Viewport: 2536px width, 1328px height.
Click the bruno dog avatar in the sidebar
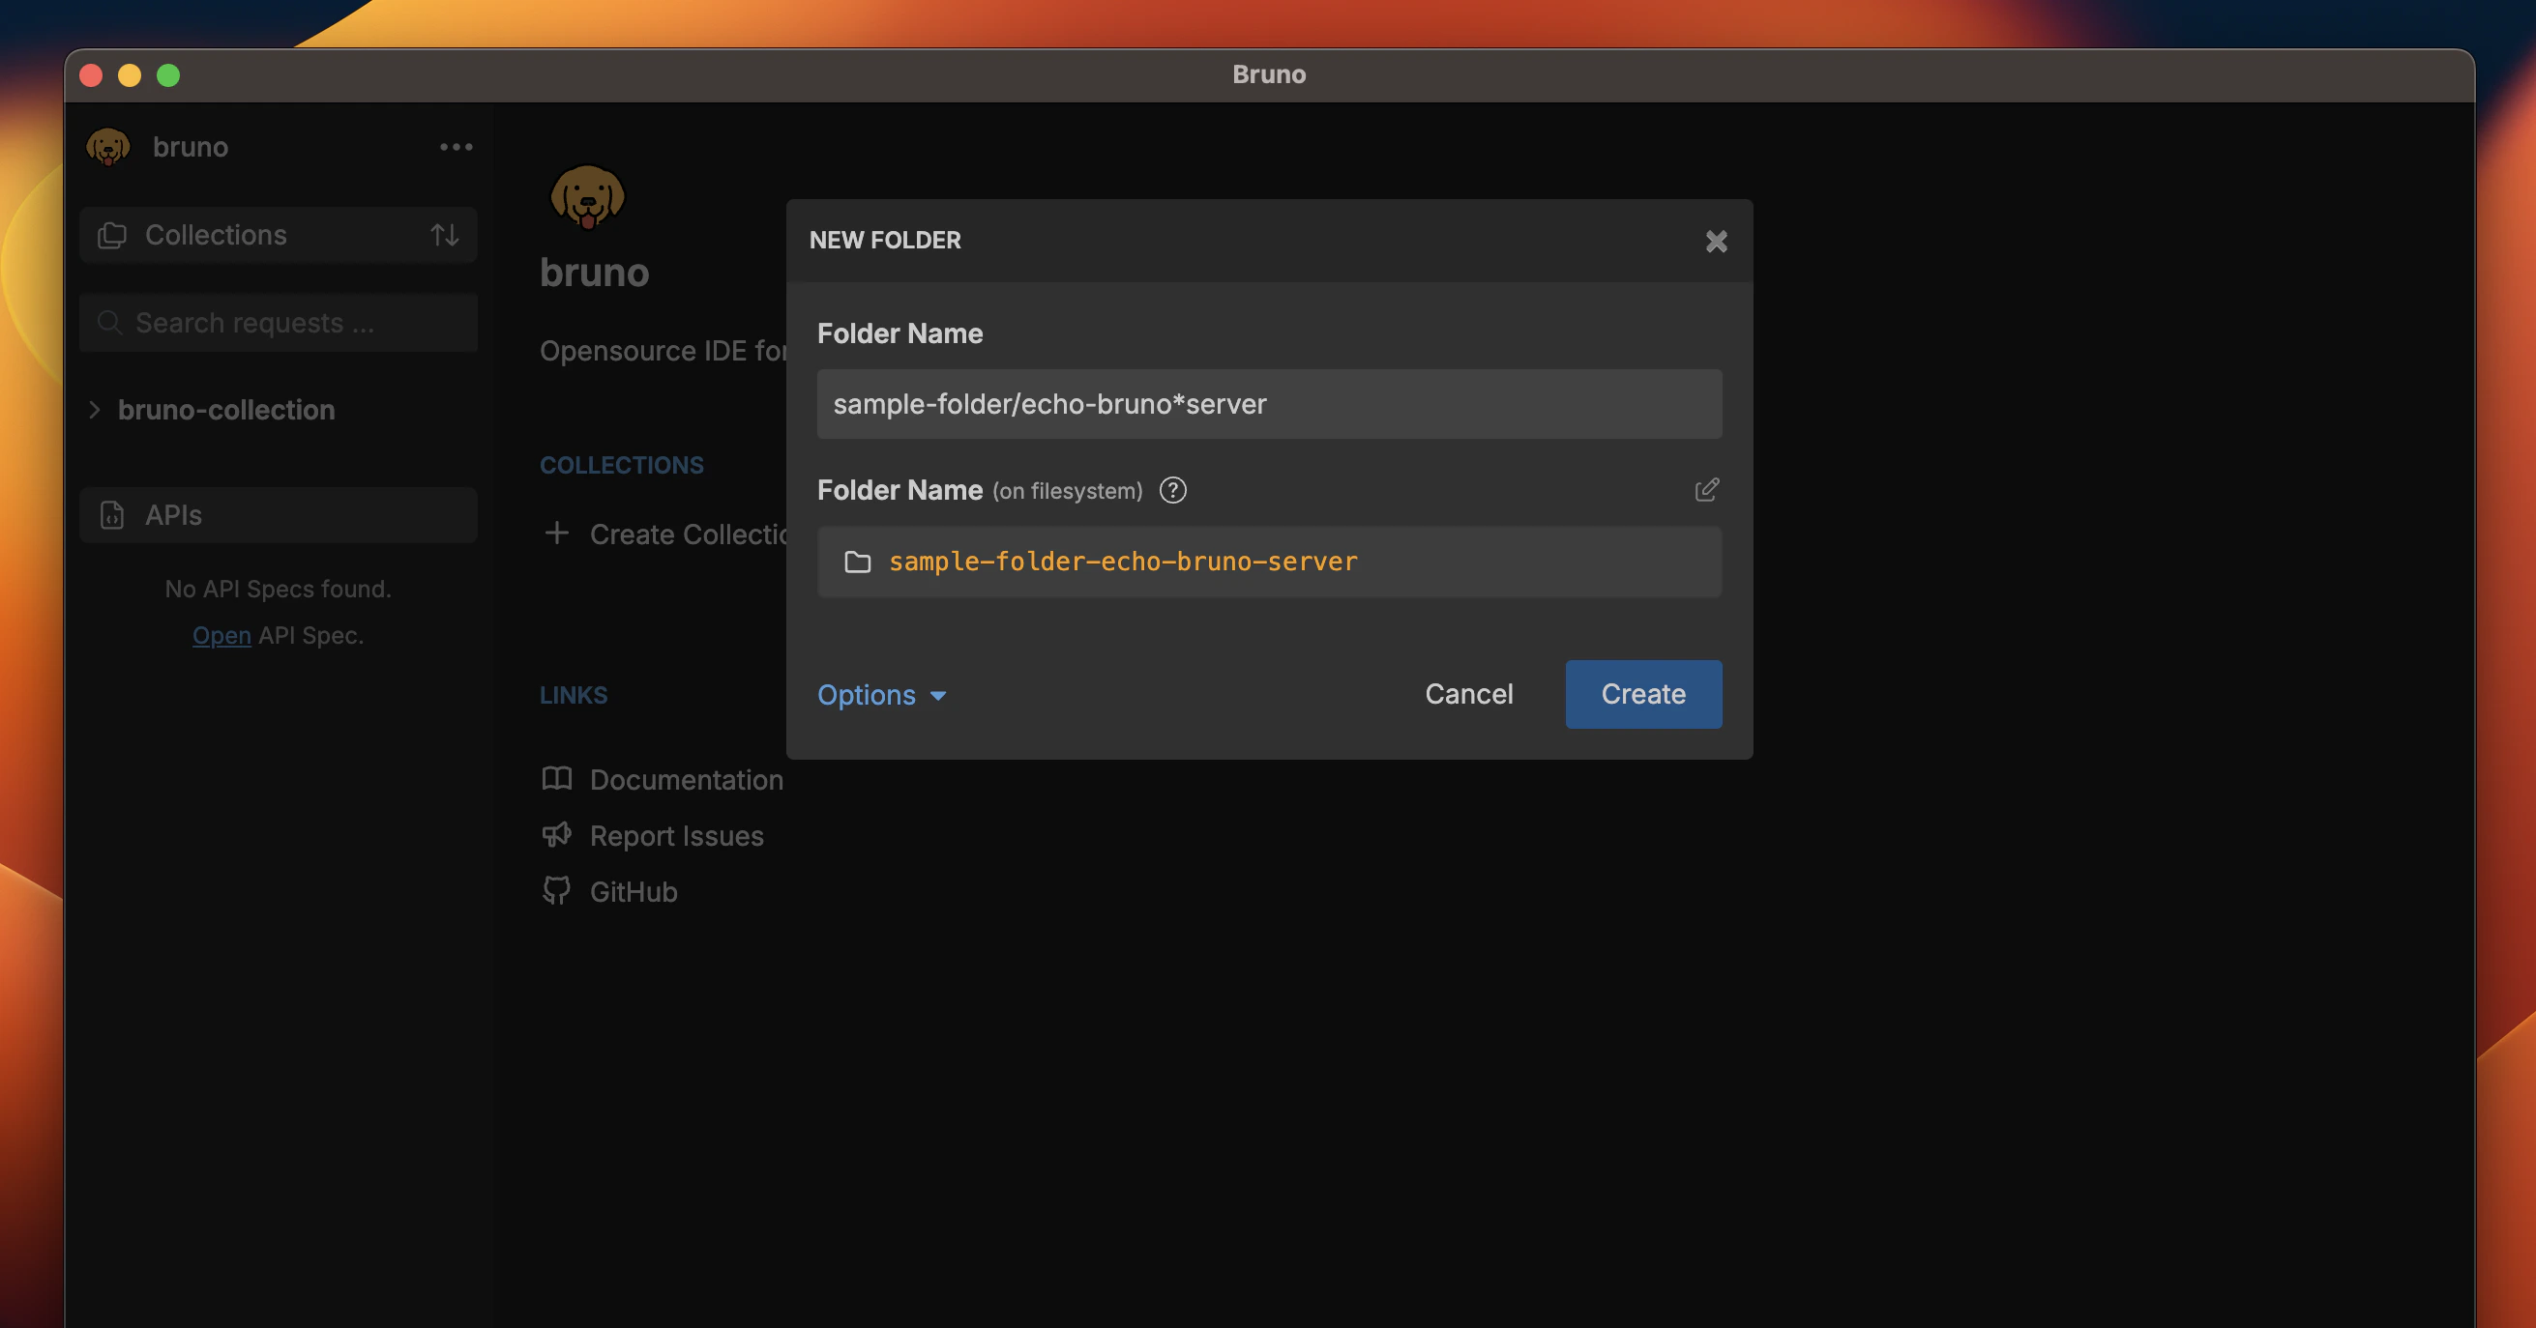coord(108,147)
